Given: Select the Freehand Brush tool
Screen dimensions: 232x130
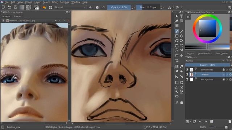Looking at the screenshot, I should point(177,31).
